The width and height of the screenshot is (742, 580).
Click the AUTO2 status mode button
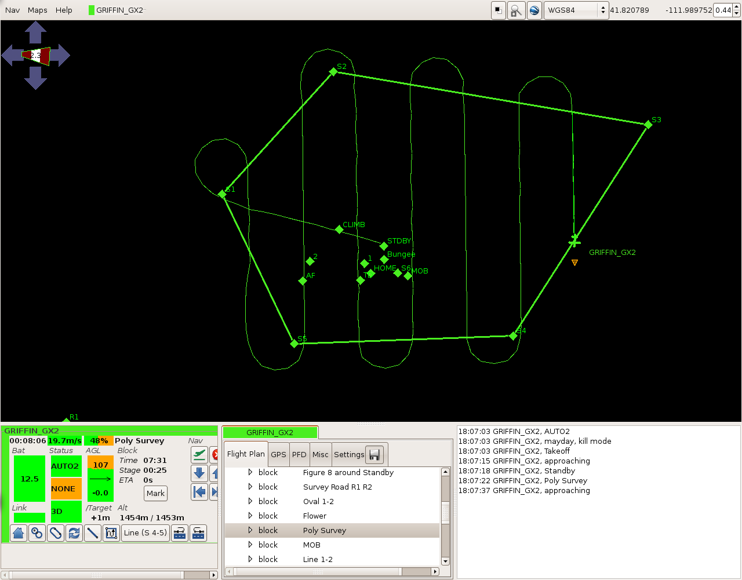pos(66,466)
